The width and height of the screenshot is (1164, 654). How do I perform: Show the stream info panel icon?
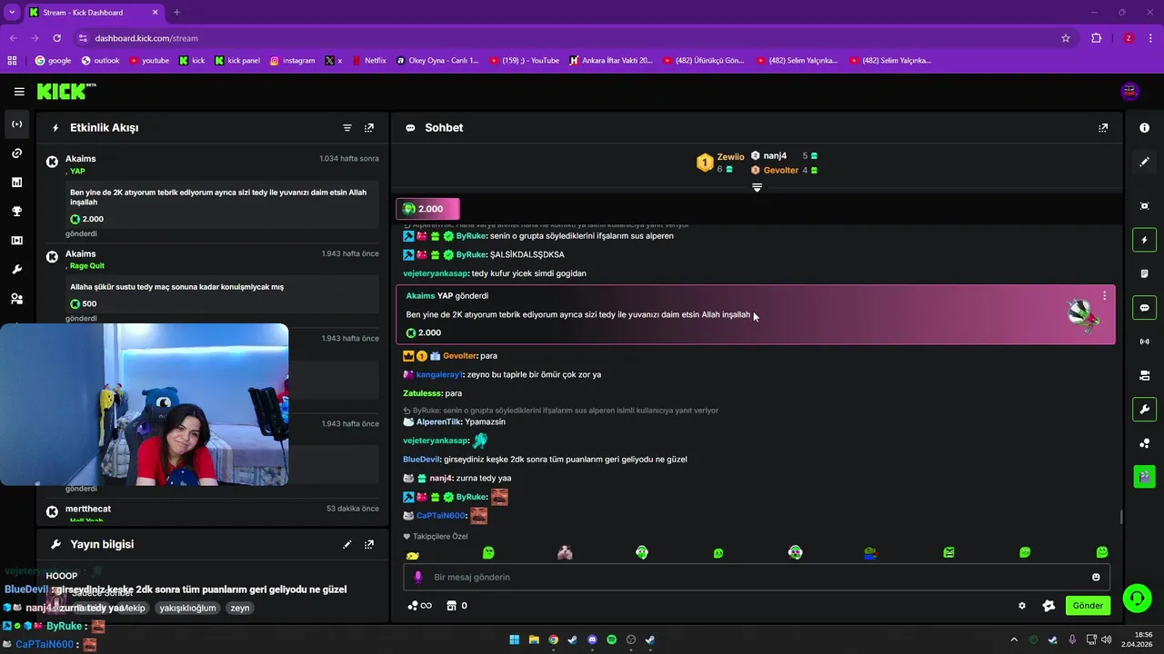point(1145,128)
